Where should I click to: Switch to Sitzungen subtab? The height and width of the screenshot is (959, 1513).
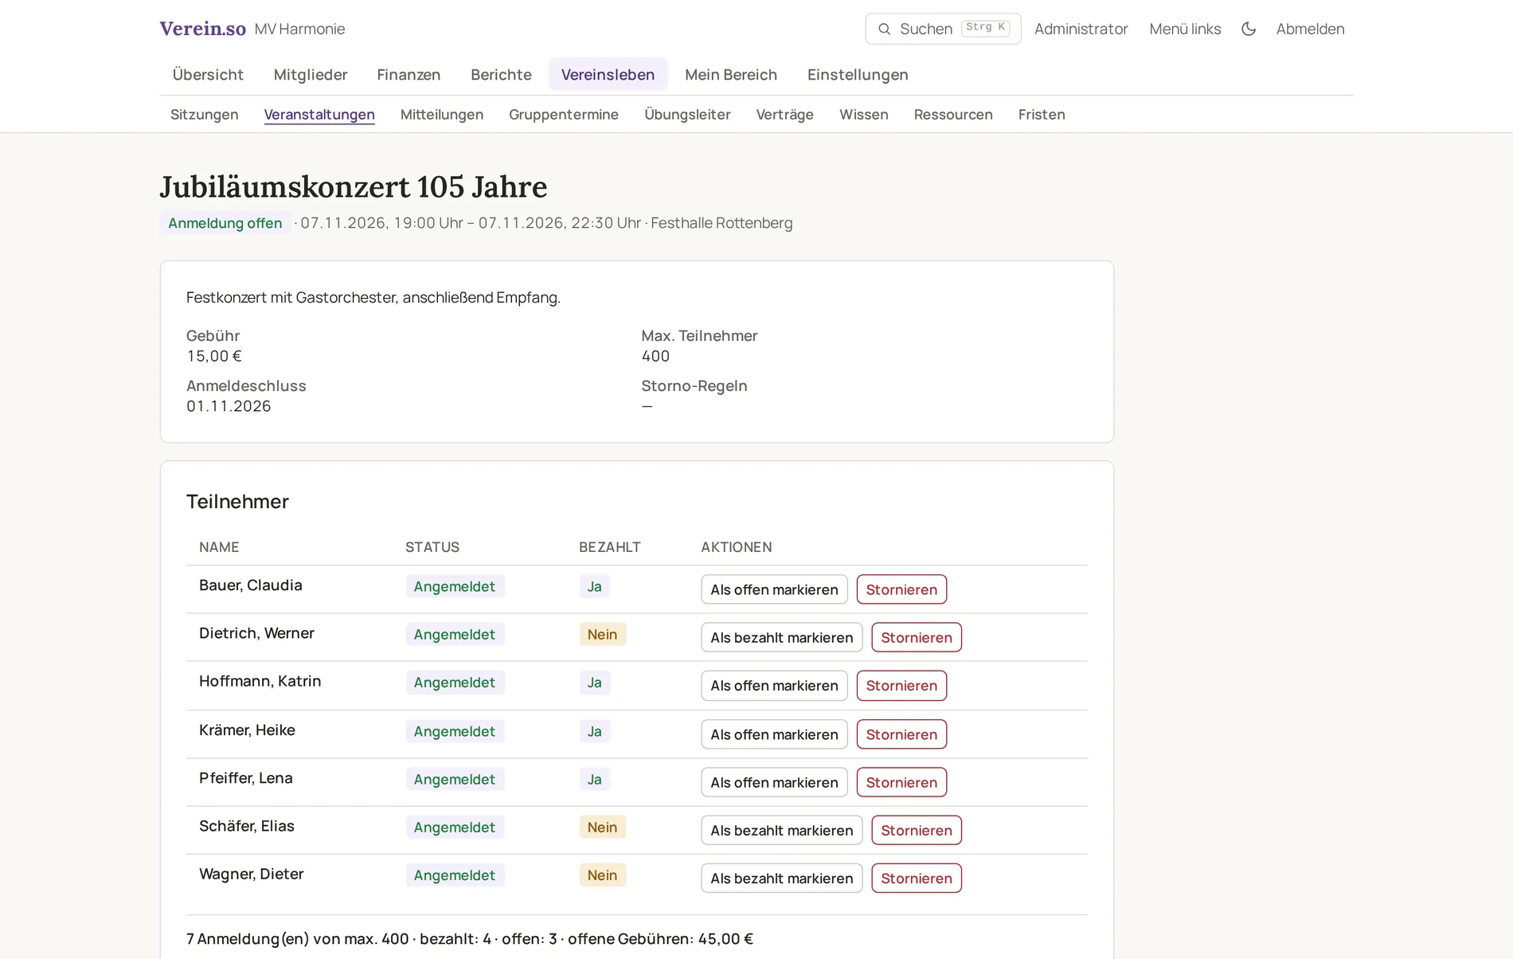pyautogui.click(x=205, y=114)
